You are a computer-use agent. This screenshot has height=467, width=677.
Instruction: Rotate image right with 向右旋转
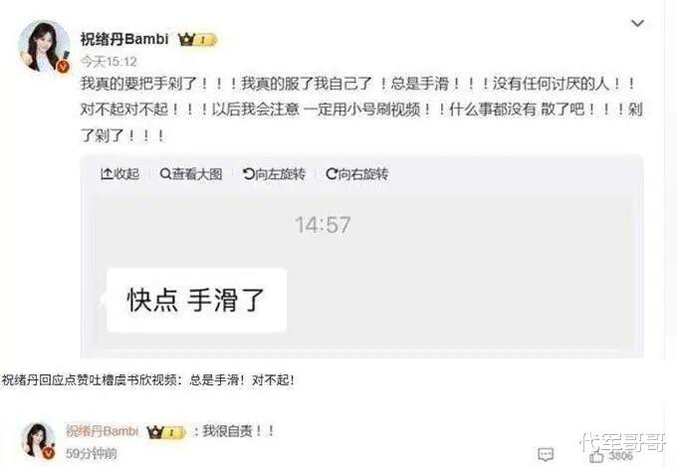pyautogui.click(x=357, y=174)
